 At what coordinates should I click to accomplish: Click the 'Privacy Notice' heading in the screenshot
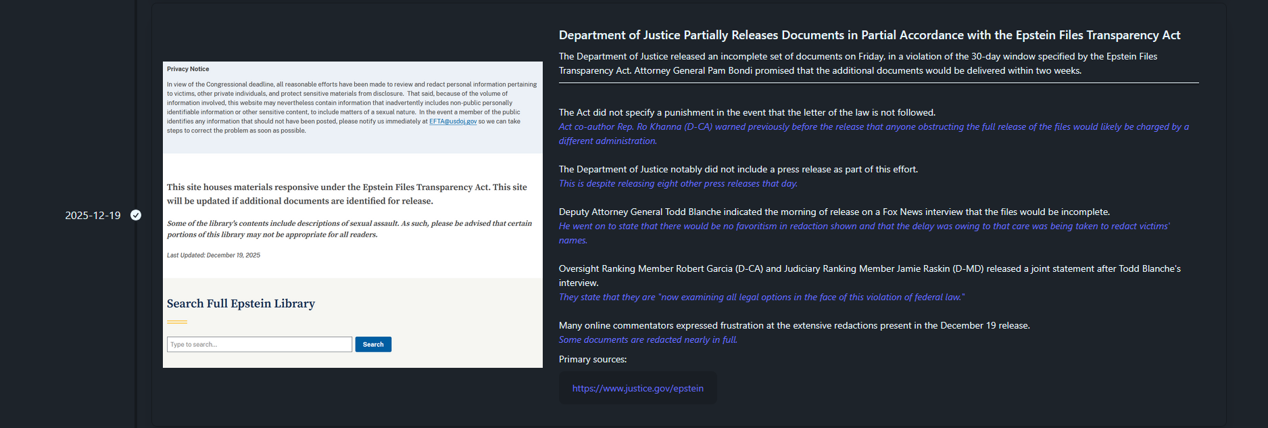click(188, 69)
